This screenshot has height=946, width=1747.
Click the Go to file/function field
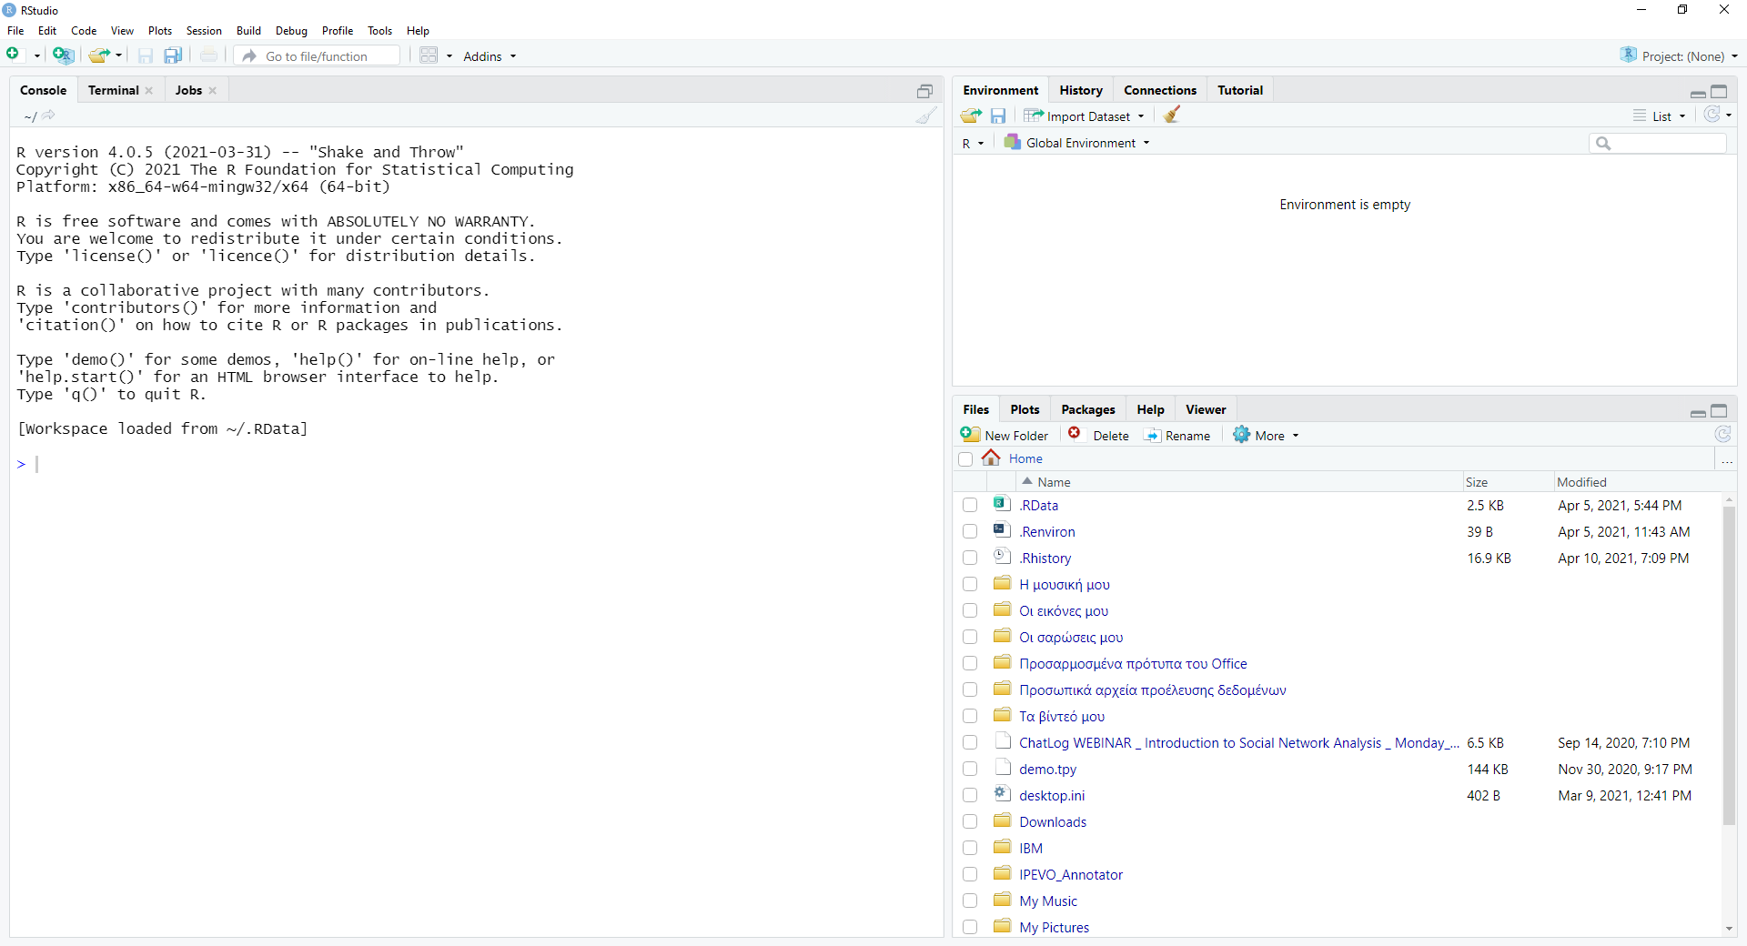(316, 55)
